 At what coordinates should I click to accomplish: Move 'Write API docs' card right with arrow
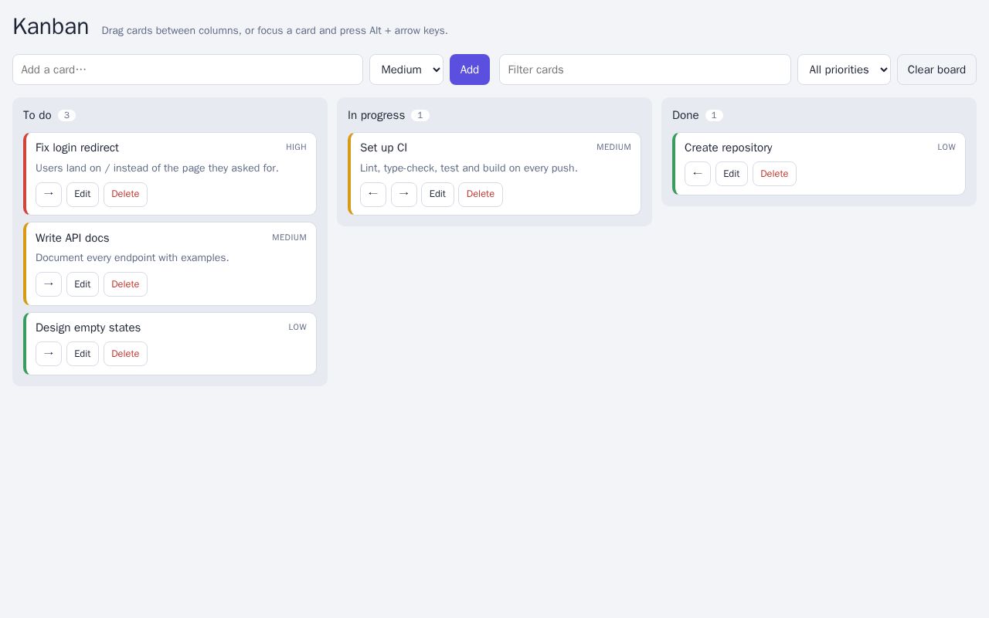pyautogui.click(x=49, y=284)
